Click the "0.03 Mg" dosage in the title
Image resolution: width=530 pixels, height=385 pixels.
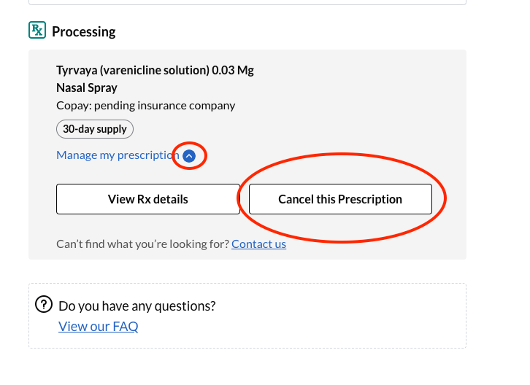tap(233, 70)
